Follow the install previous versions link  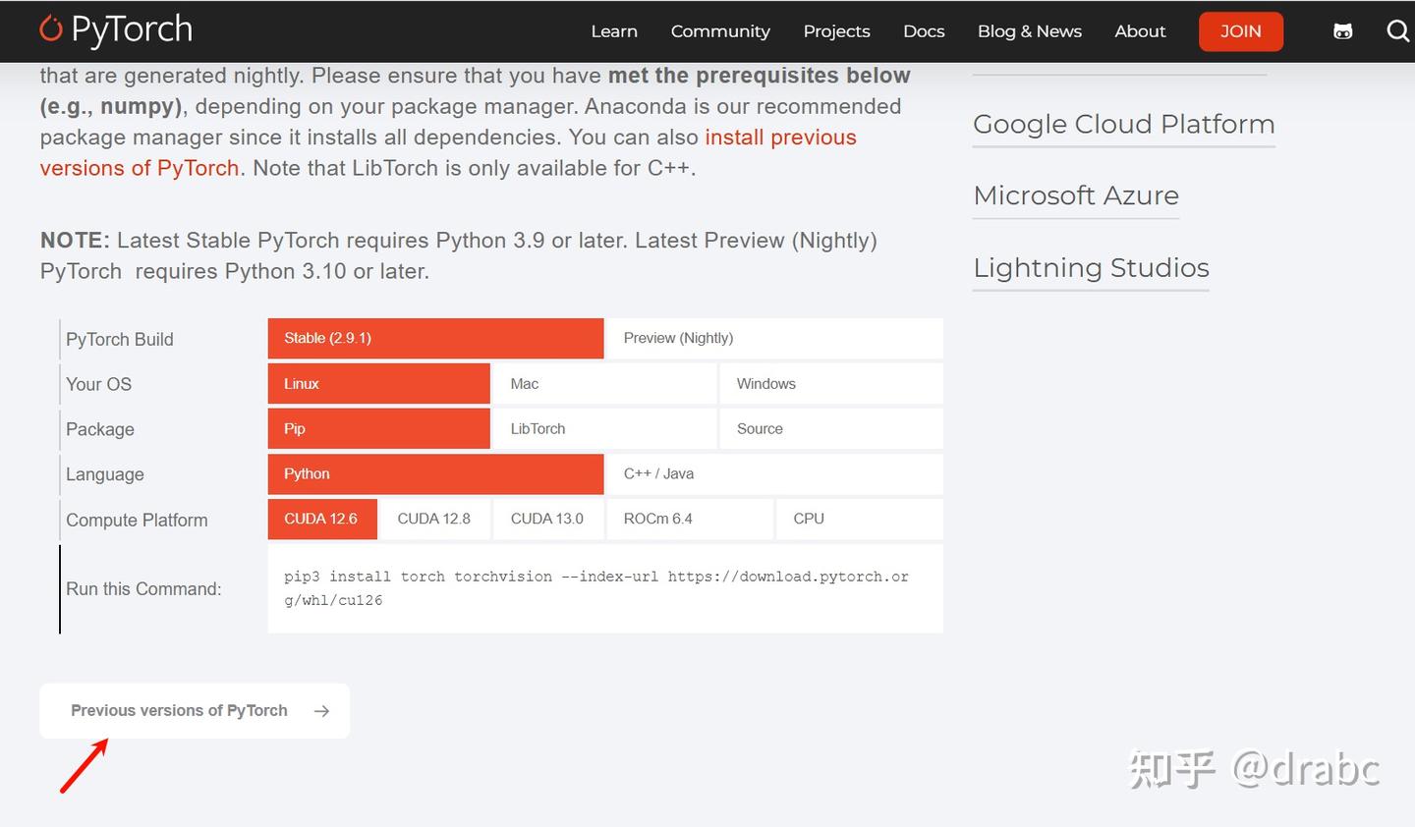click(780, 138)
